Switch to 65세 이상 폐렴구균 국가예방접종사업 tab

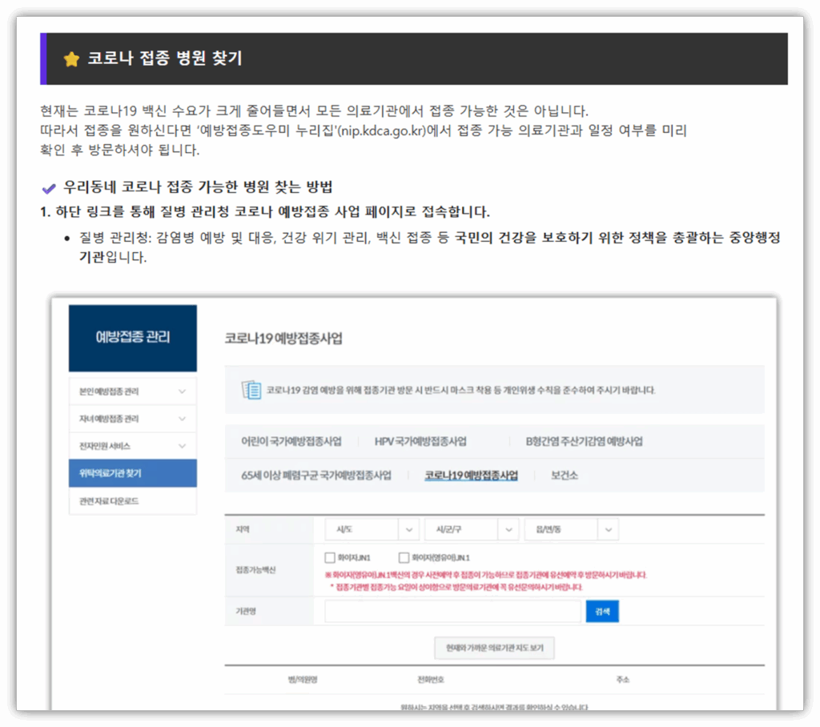[x=316, y=476]
